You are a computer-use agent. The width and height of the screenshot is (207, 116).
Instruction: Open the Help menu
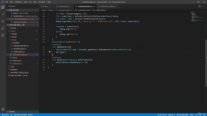(x=49, y=2)
